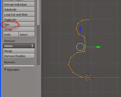Image resolution: width=121 pixels, height=97 pixels.
Task: Apply Subdivide to the mesh
Action: click(x=19, y=9)
